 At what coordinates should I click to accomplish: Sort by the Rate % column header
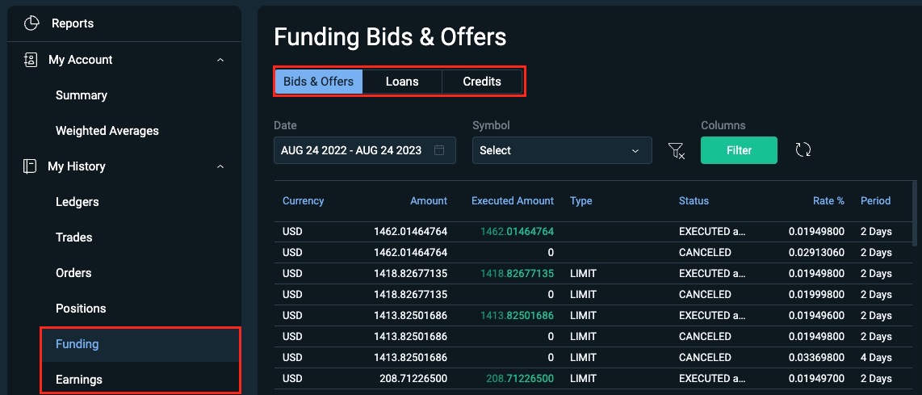(828, 200)
